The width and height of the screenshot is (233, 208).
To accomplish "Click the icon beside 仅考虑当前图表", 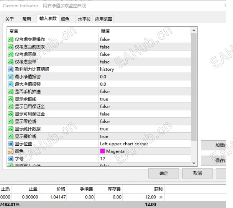I will tap(11, 47).
